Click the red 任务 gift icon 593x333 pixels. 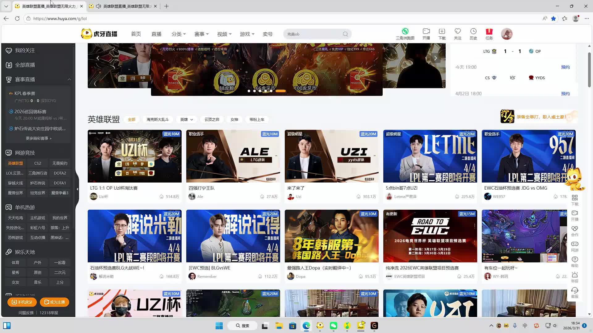(489, 31)
